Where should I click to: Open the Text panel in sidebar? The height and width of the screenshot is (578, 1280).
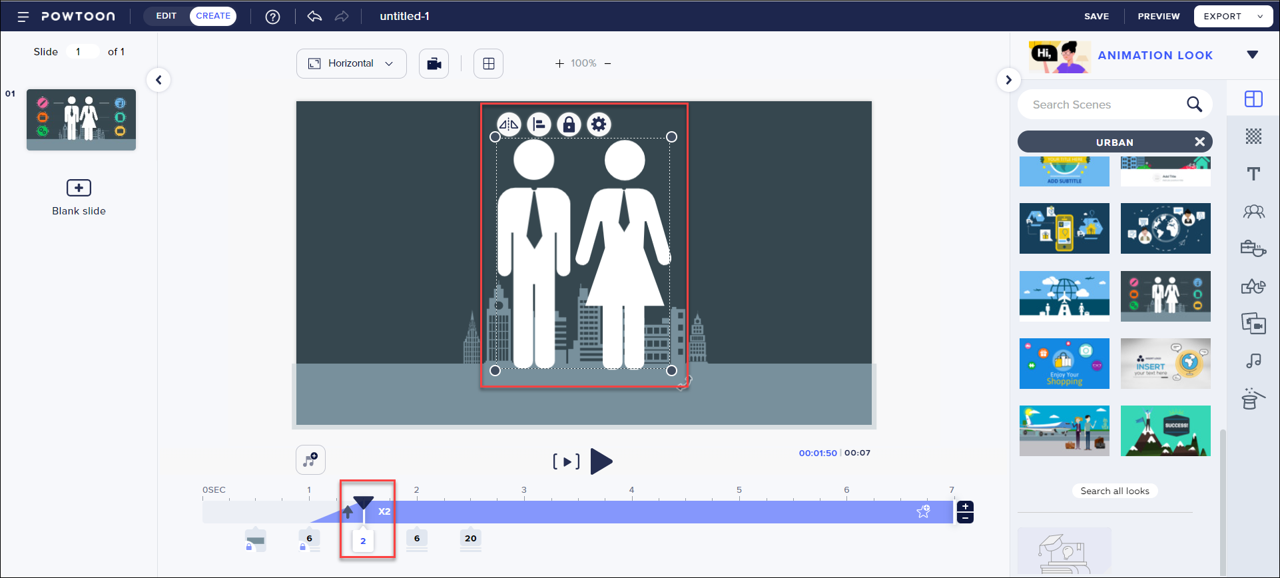pyautogui.click(x=1253, y=174)
